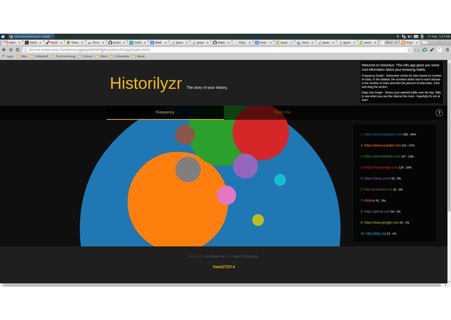The width and height of the screenshot is (451, 320).
Task: Click the horizontal scrollbar at page bottom
Action: (x=221, y=285)
